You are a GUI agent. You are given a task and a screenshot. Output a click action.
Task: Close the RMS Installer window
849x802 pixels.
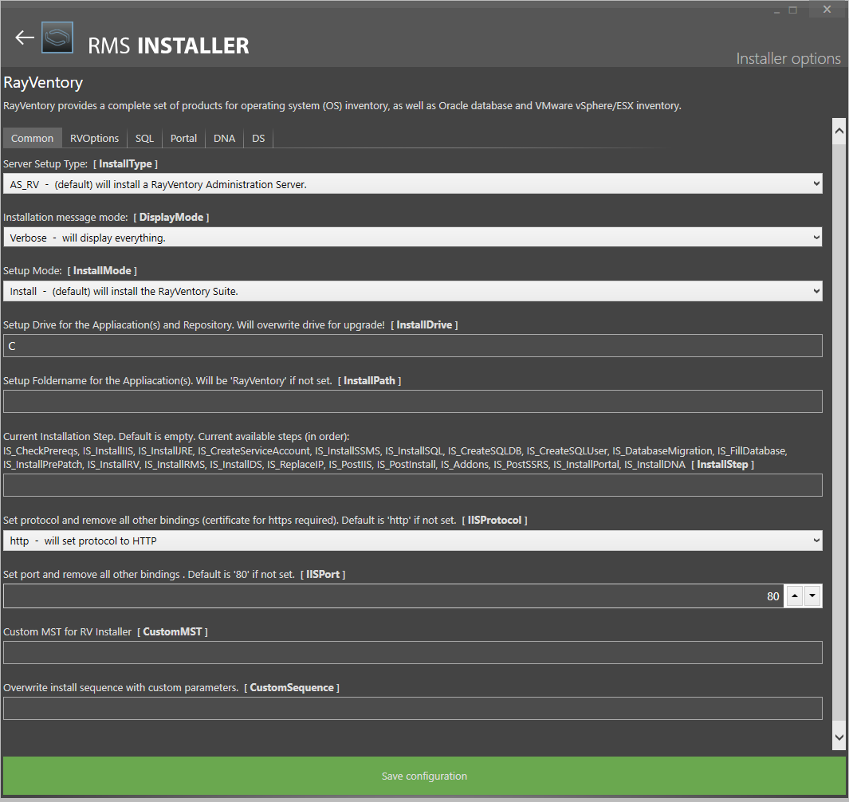click(827, 10)
